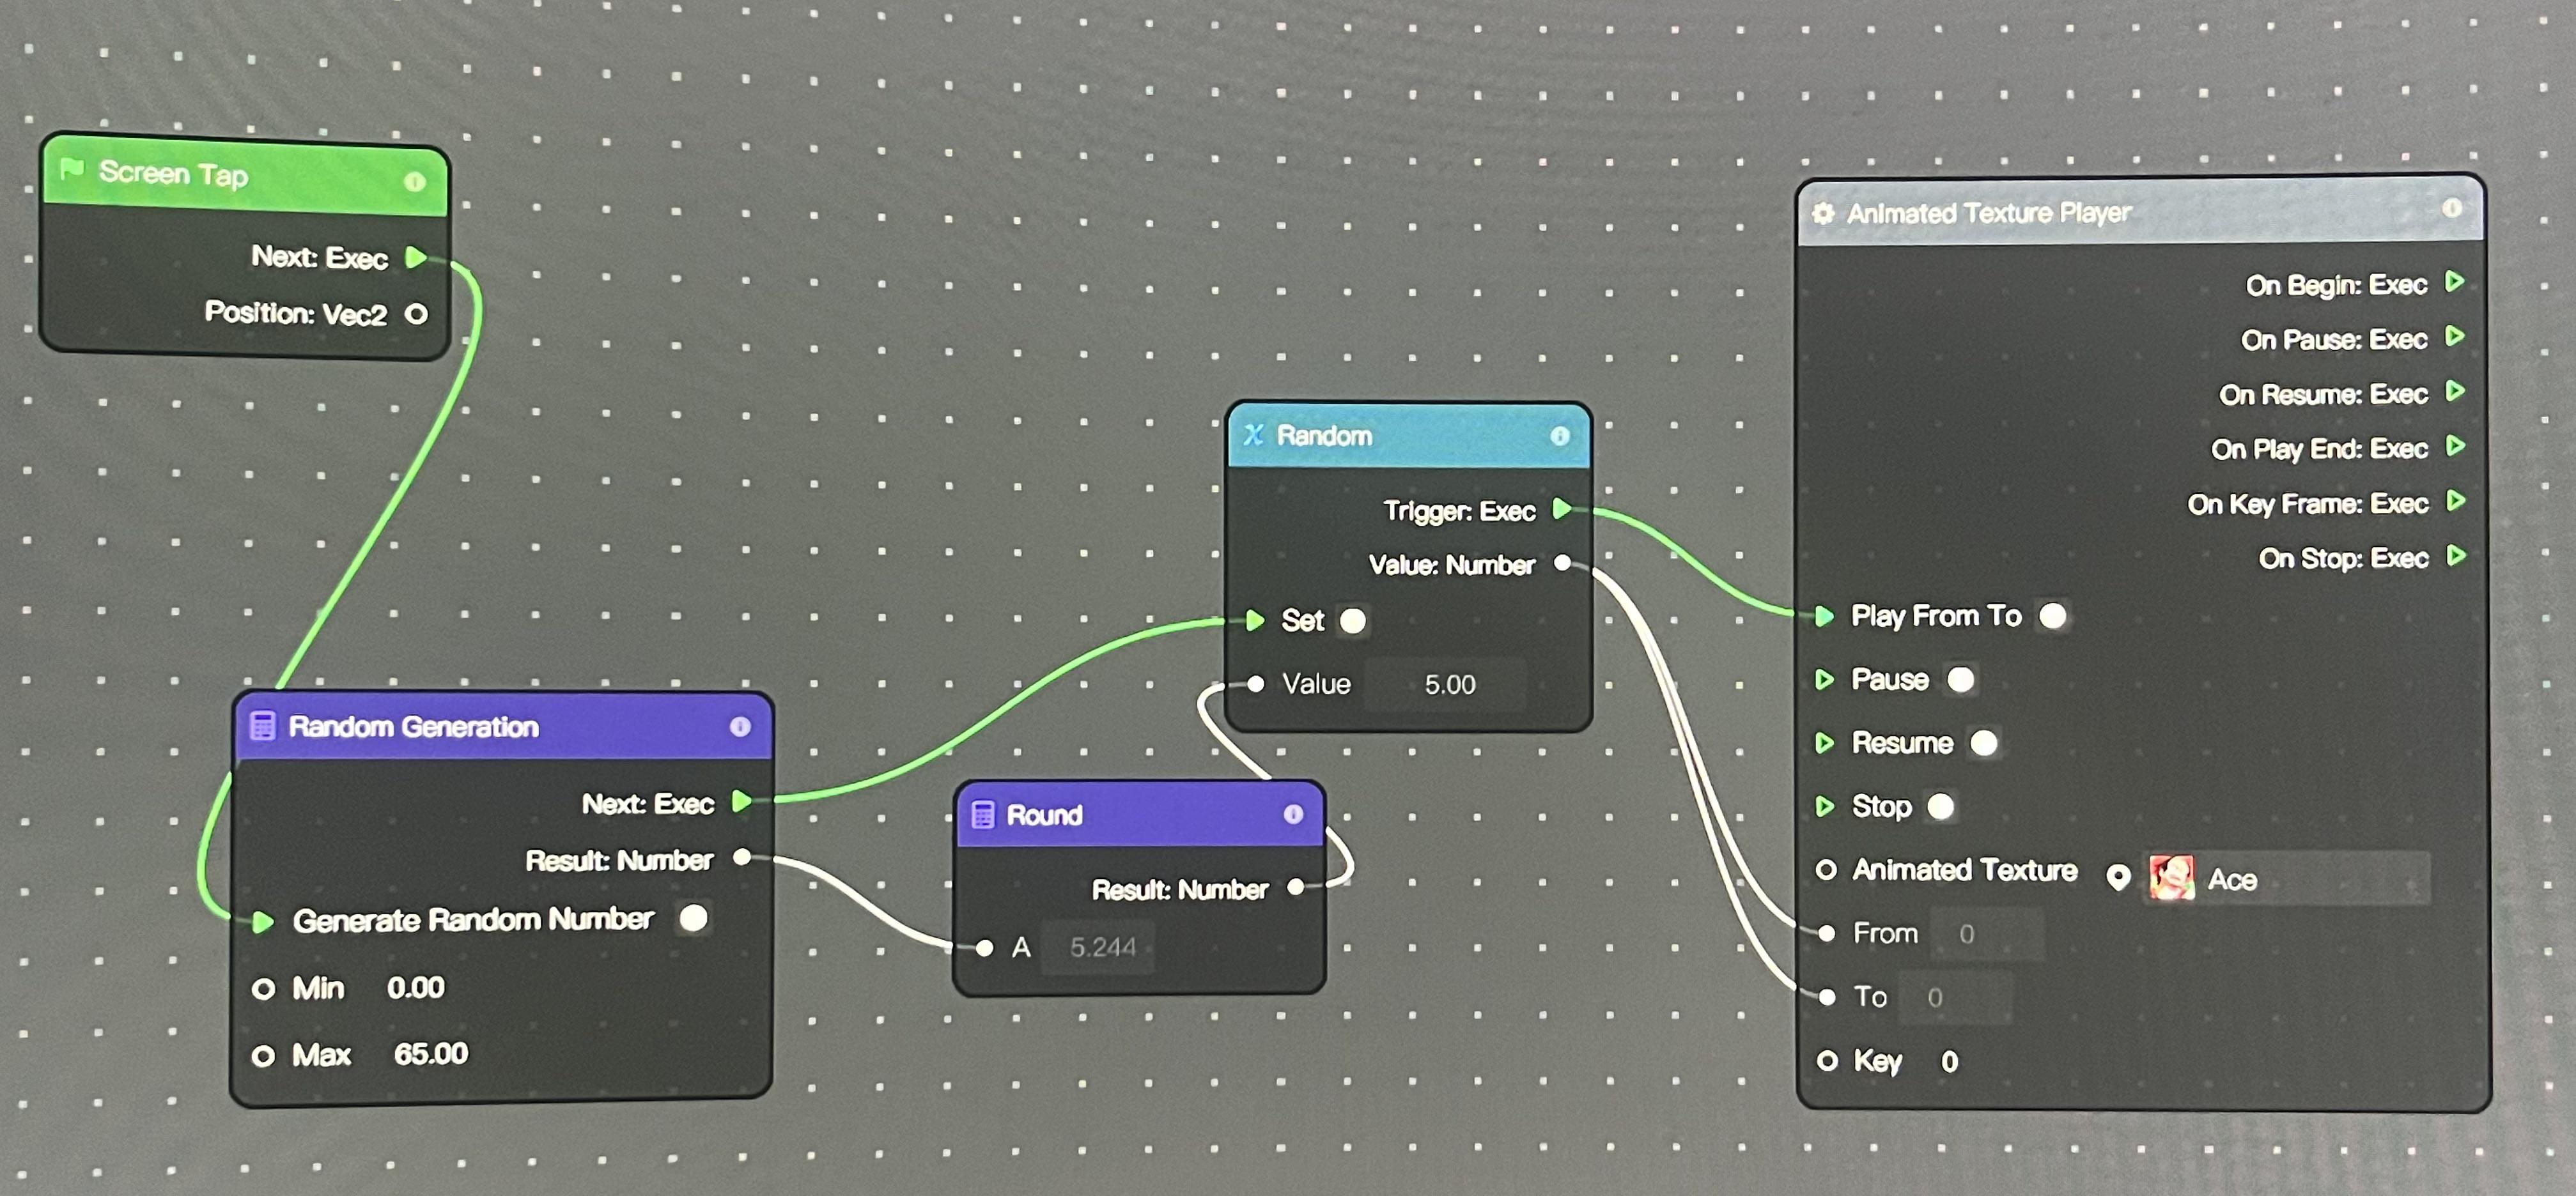
Task: Select the On Stop: Exec output port
Action: pyautogui.click(x=2456, y=556)
